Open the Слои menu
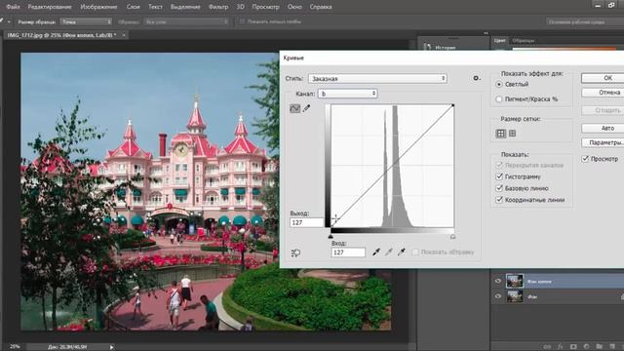The image size is (624, 351). tap(133, 7)
